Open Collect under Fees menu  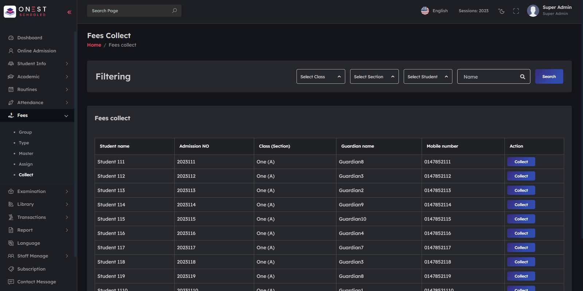click(26, 175)
